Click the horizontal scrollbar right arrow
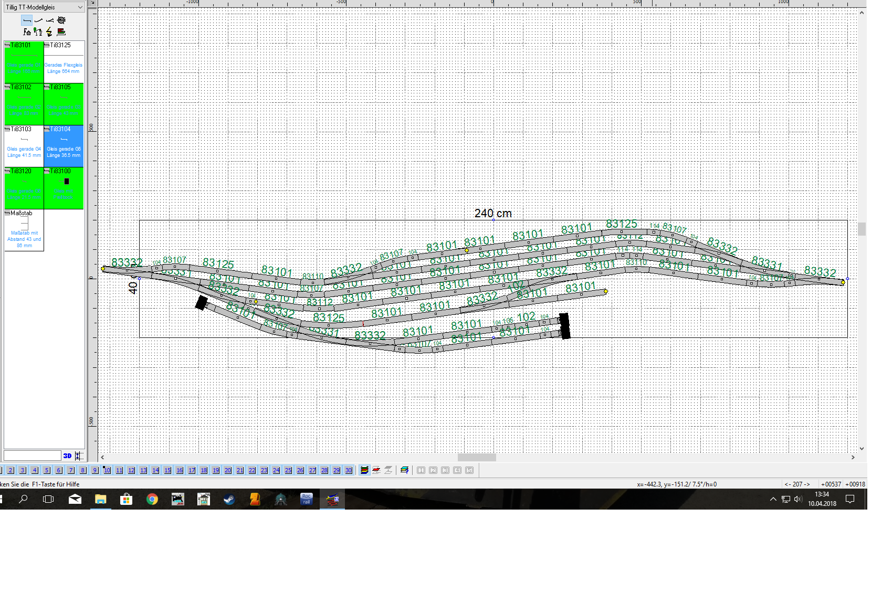The height and width of the screenshot is (614, 882). click(853, 457)
